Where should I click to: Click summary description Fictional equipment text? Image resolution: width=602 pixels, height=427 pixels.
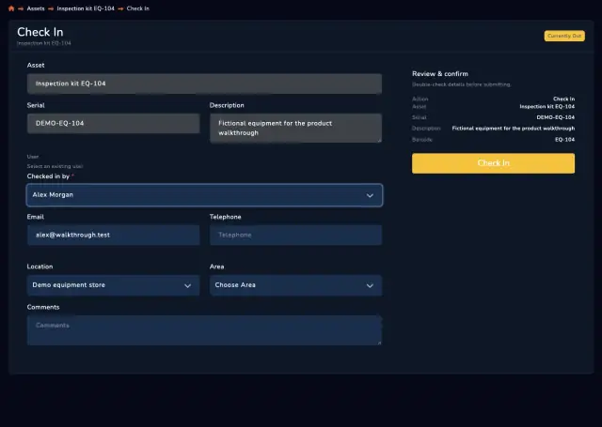(x=514, y=129)
